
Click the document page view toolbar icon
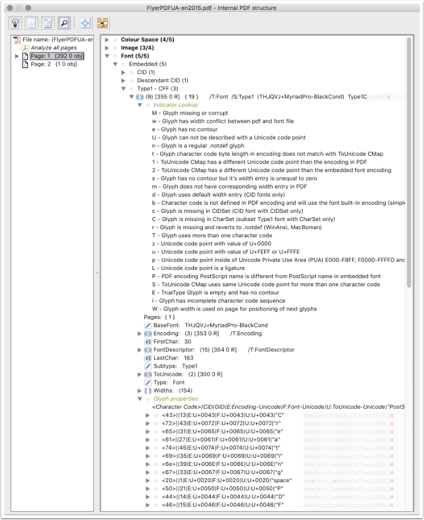pos(31,23)
